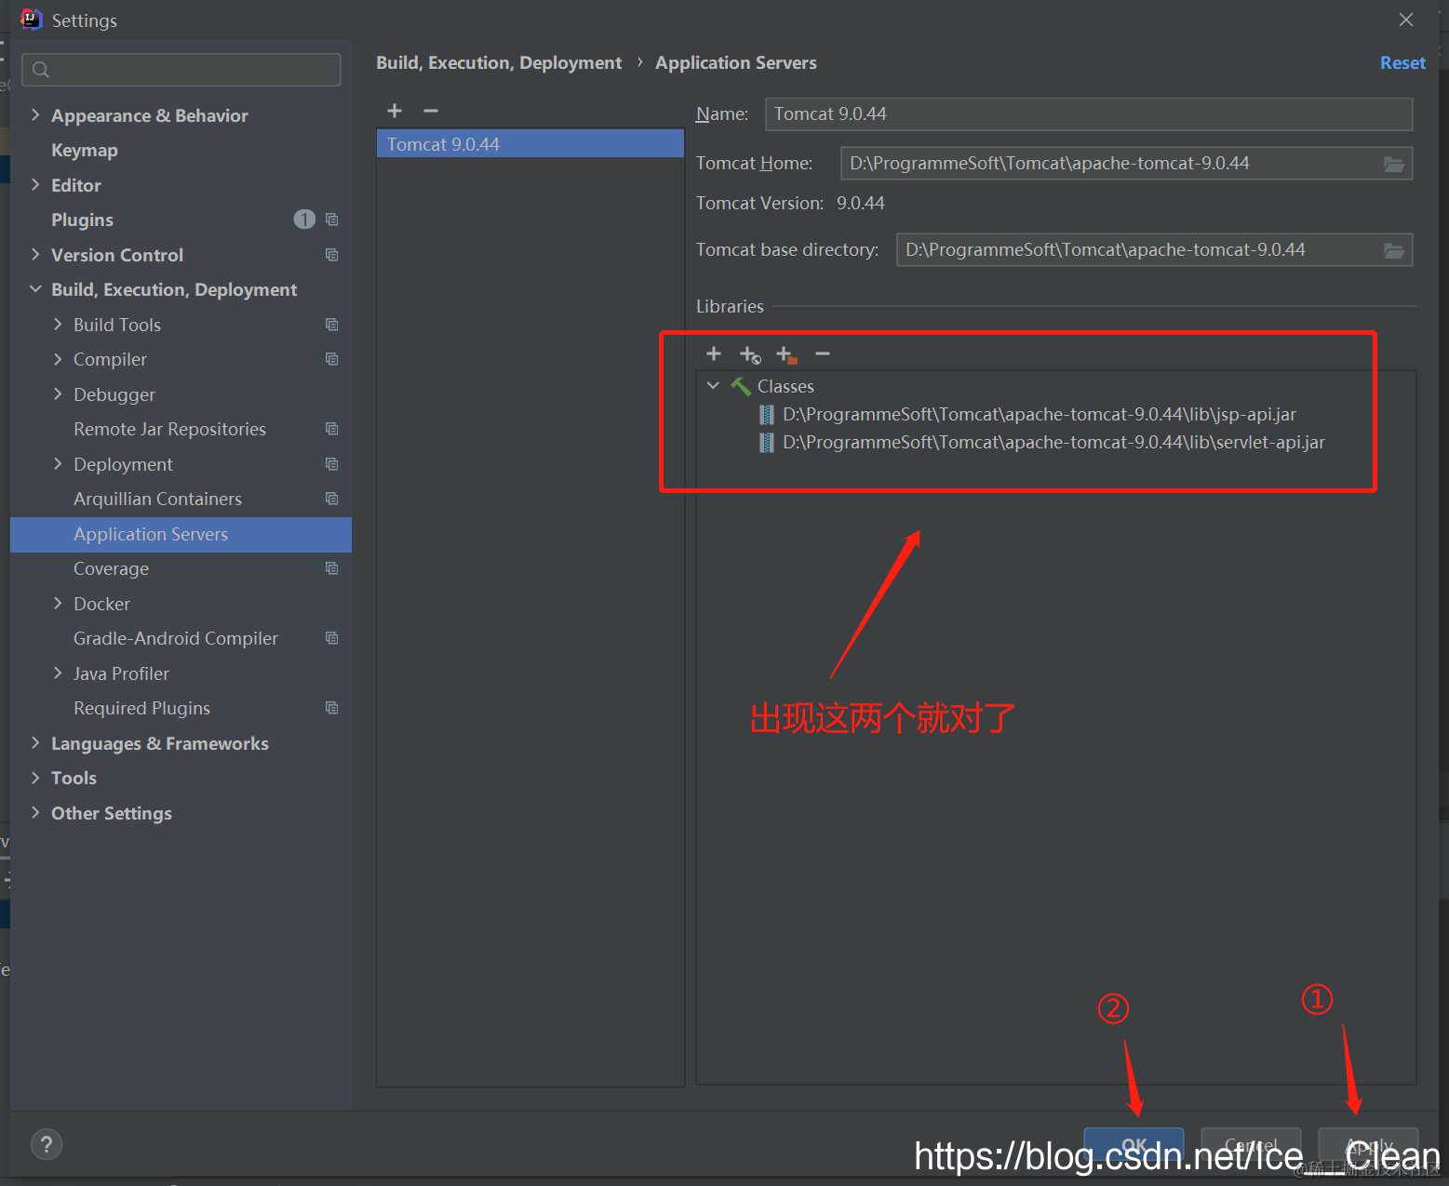1449x1186 pixels.
Task: Click project-level icon next to Deployment
Action: pyautogui.click(x=331, y=464)
